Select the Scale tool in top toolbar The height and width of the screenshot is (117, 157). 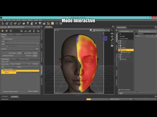point(19,23)
